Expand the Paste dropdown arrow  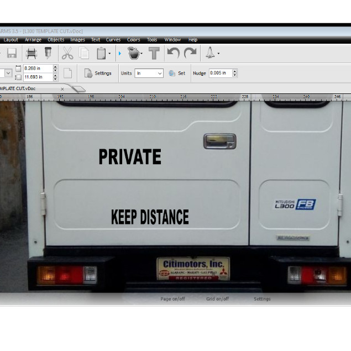[x=109, y=54]
